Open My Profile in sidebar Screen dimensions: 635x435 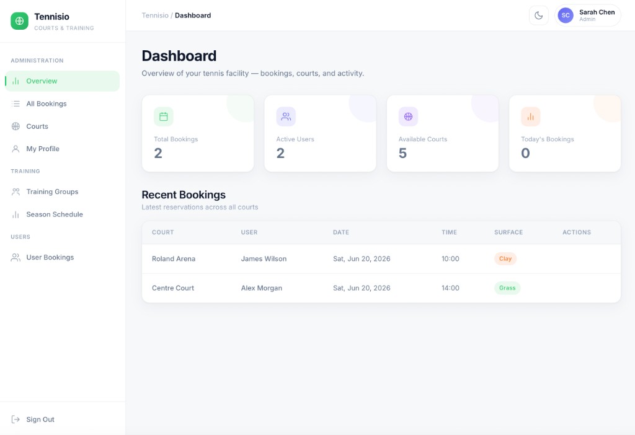(x=63, y=149)
